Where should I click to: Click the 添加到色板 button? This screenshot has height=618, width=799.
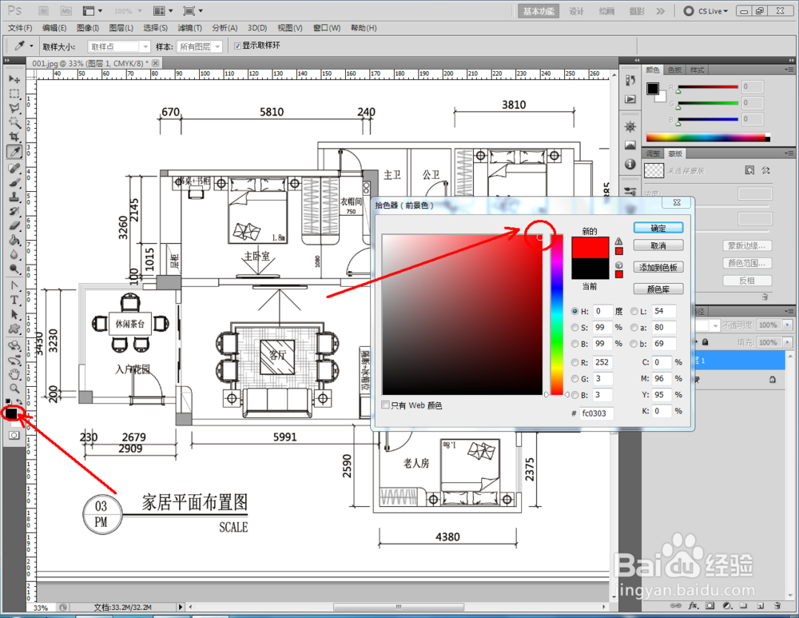[658, 267]
